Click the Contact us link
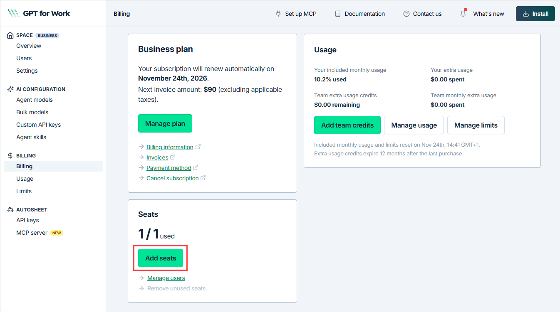The width and height of the screenshot is (560, 312). coord(422,14)
